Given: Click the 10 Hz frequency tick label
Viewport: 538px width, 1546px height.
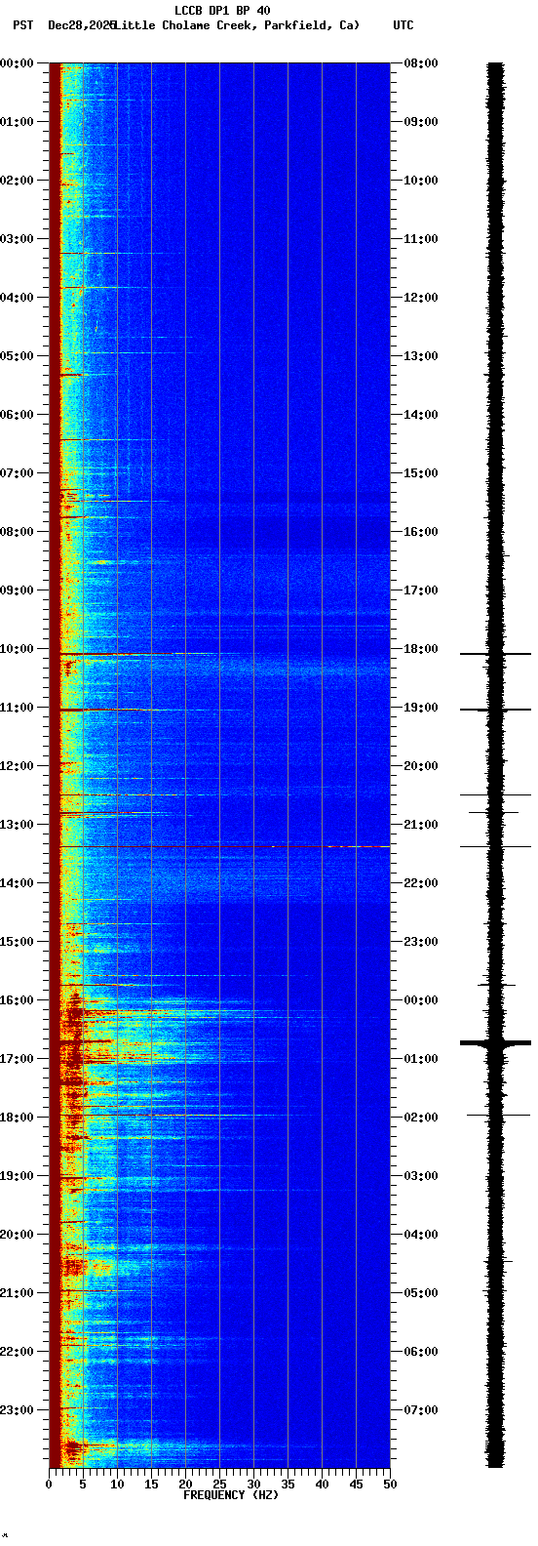Looking at the screenshot, I should coord(117,1485).
